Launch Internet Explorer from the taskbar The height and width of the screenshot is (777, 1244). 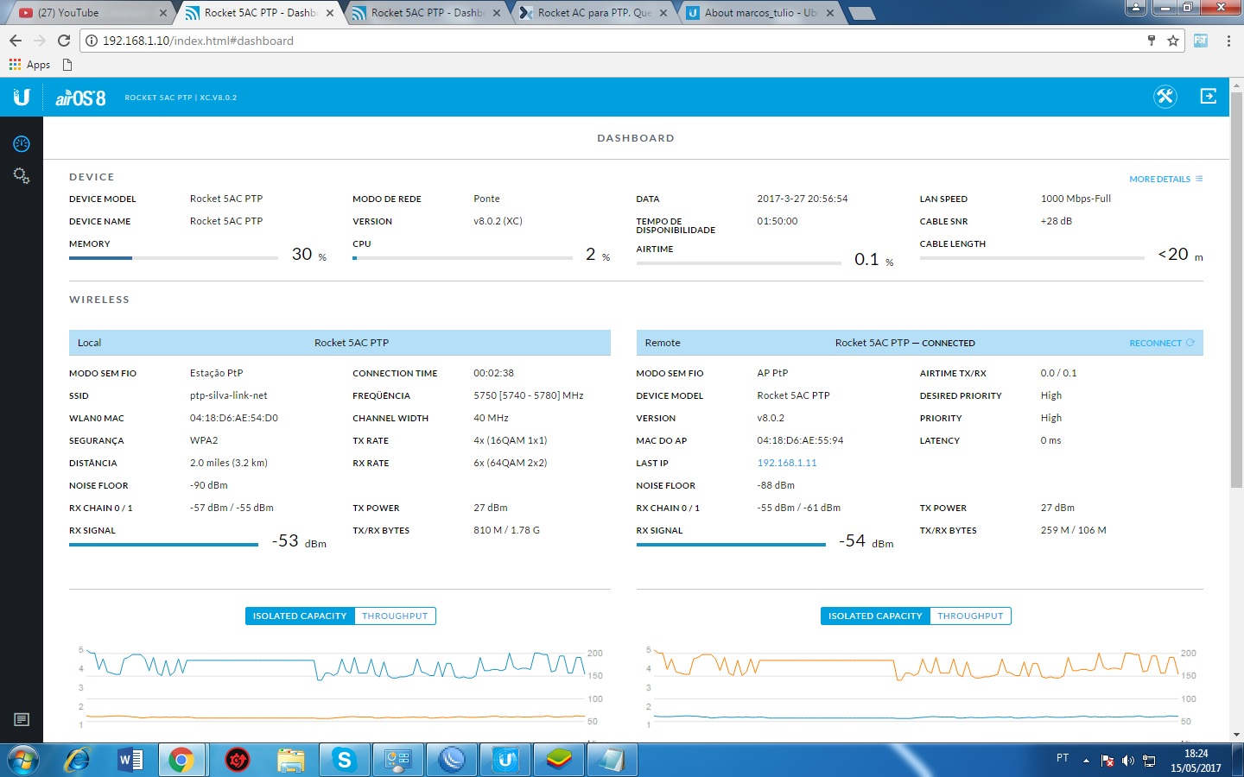[x=78, y=760]
